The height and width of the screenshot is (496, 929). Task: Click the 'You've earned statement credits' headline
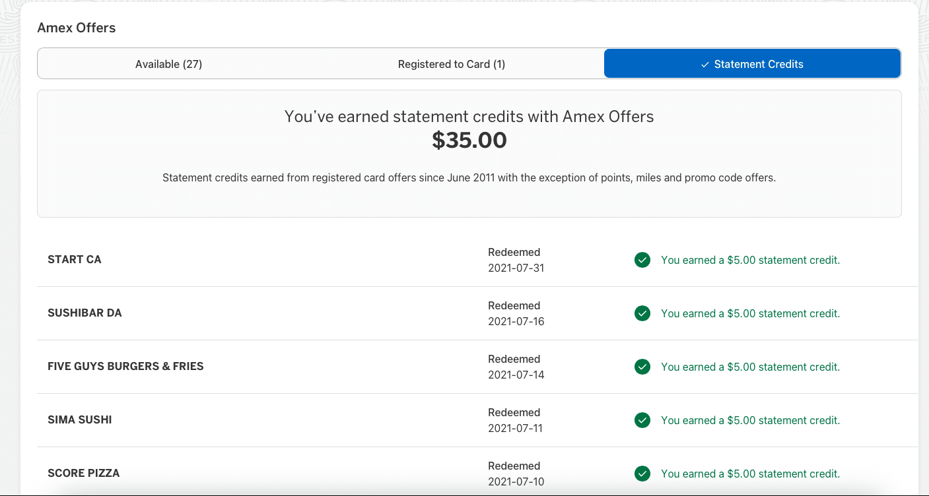click(469, 117)
